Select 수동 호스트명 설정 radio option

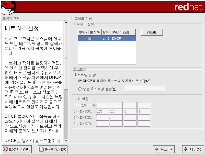80,89
